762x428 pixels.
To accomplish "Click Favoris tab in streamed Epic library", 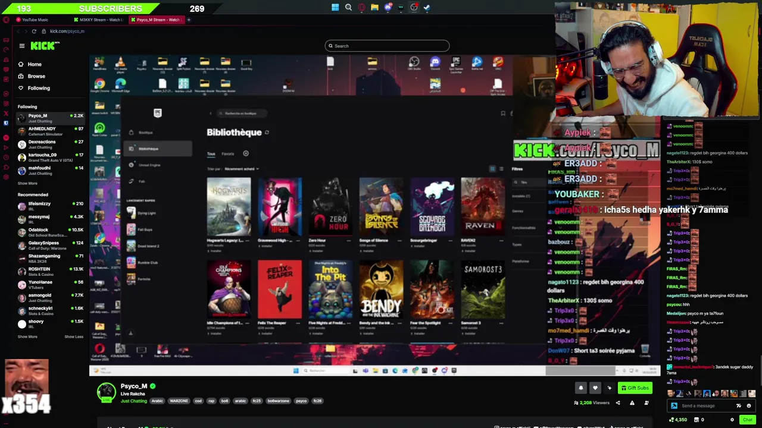I will (x=228, y=154).
